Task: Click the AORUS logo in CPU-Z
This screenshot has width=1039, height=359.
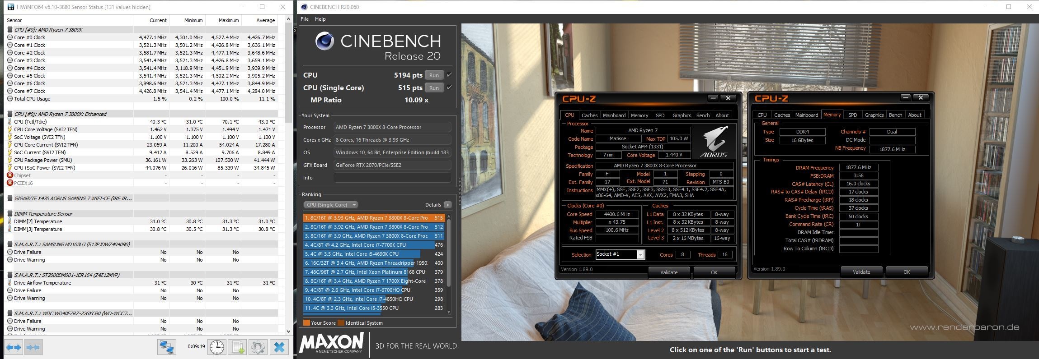Action: pyautogui.click(x=714, y=142)
